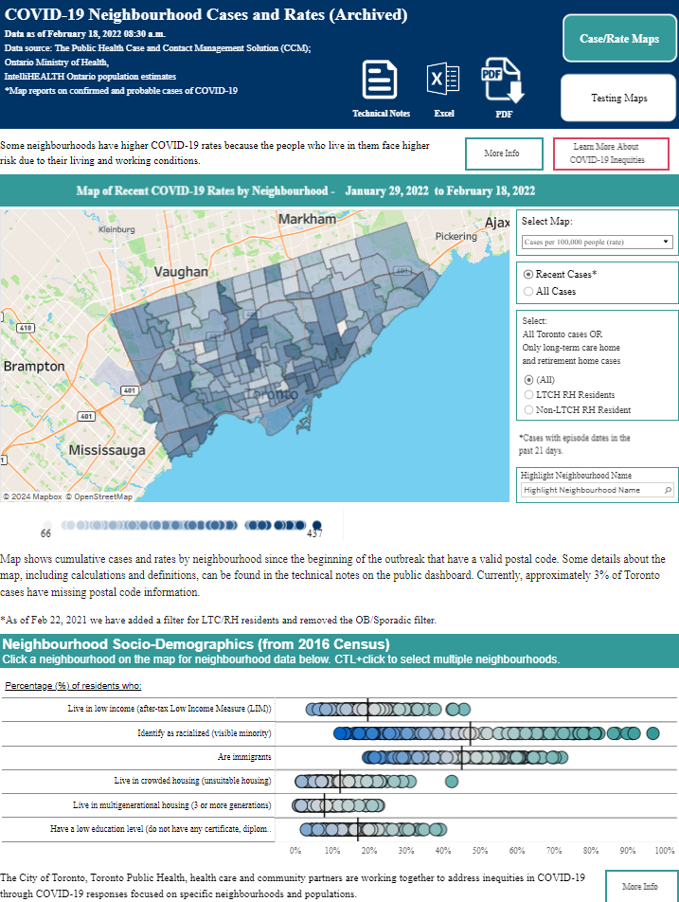Choose the (All) radio option
Image resolution: width=679 pixels, height=902 pixels.
point(528,380)
